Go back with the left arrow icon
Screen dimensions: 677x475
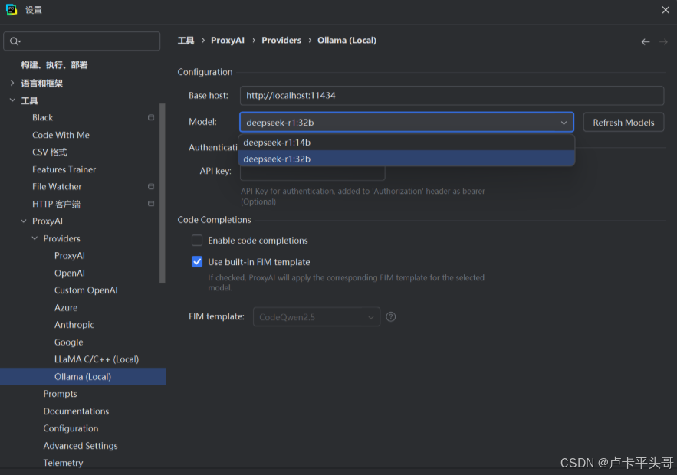click(645, 42)
